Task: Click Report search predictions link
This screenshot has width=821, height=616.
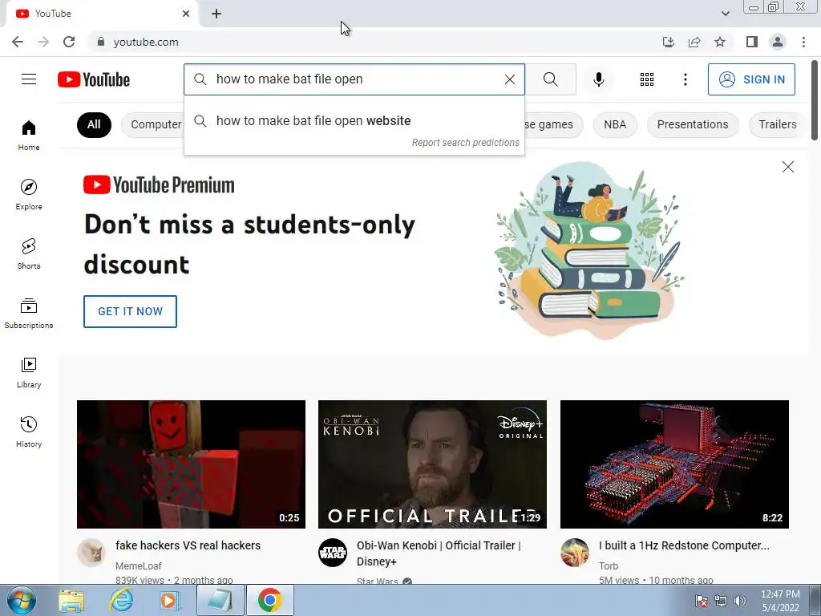Action: pyautogui.click(x=465, y=143)
